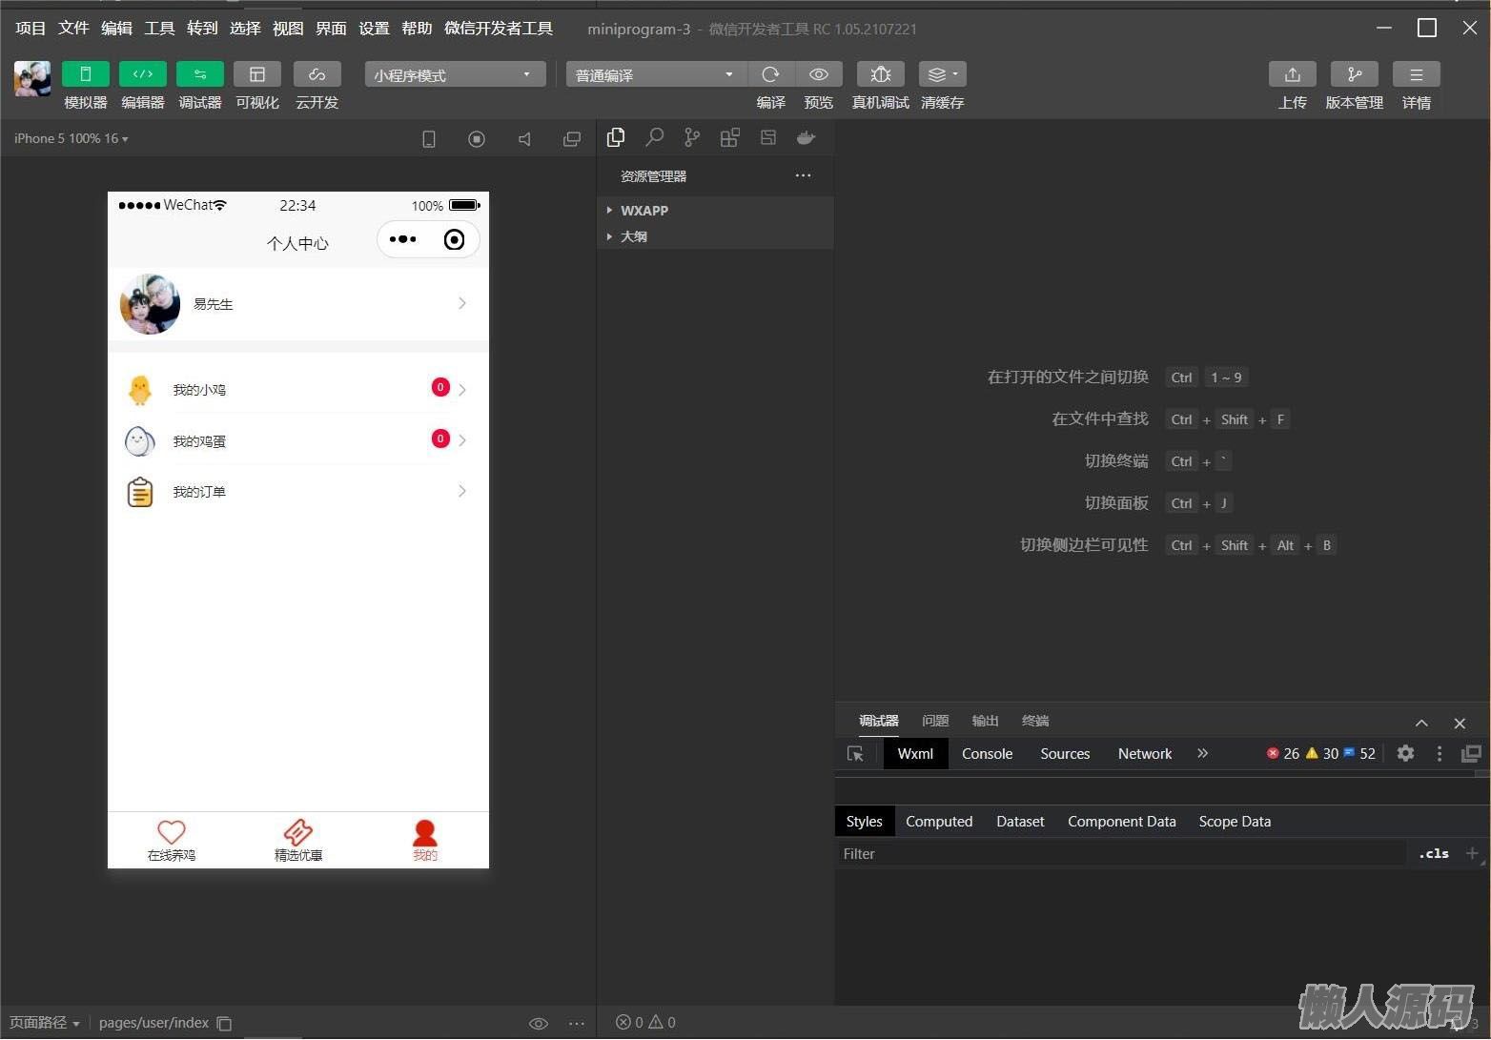Toggle the simulator panel button
Image resolution: width=1491 pixels, height=1040 pixels.
85,74
